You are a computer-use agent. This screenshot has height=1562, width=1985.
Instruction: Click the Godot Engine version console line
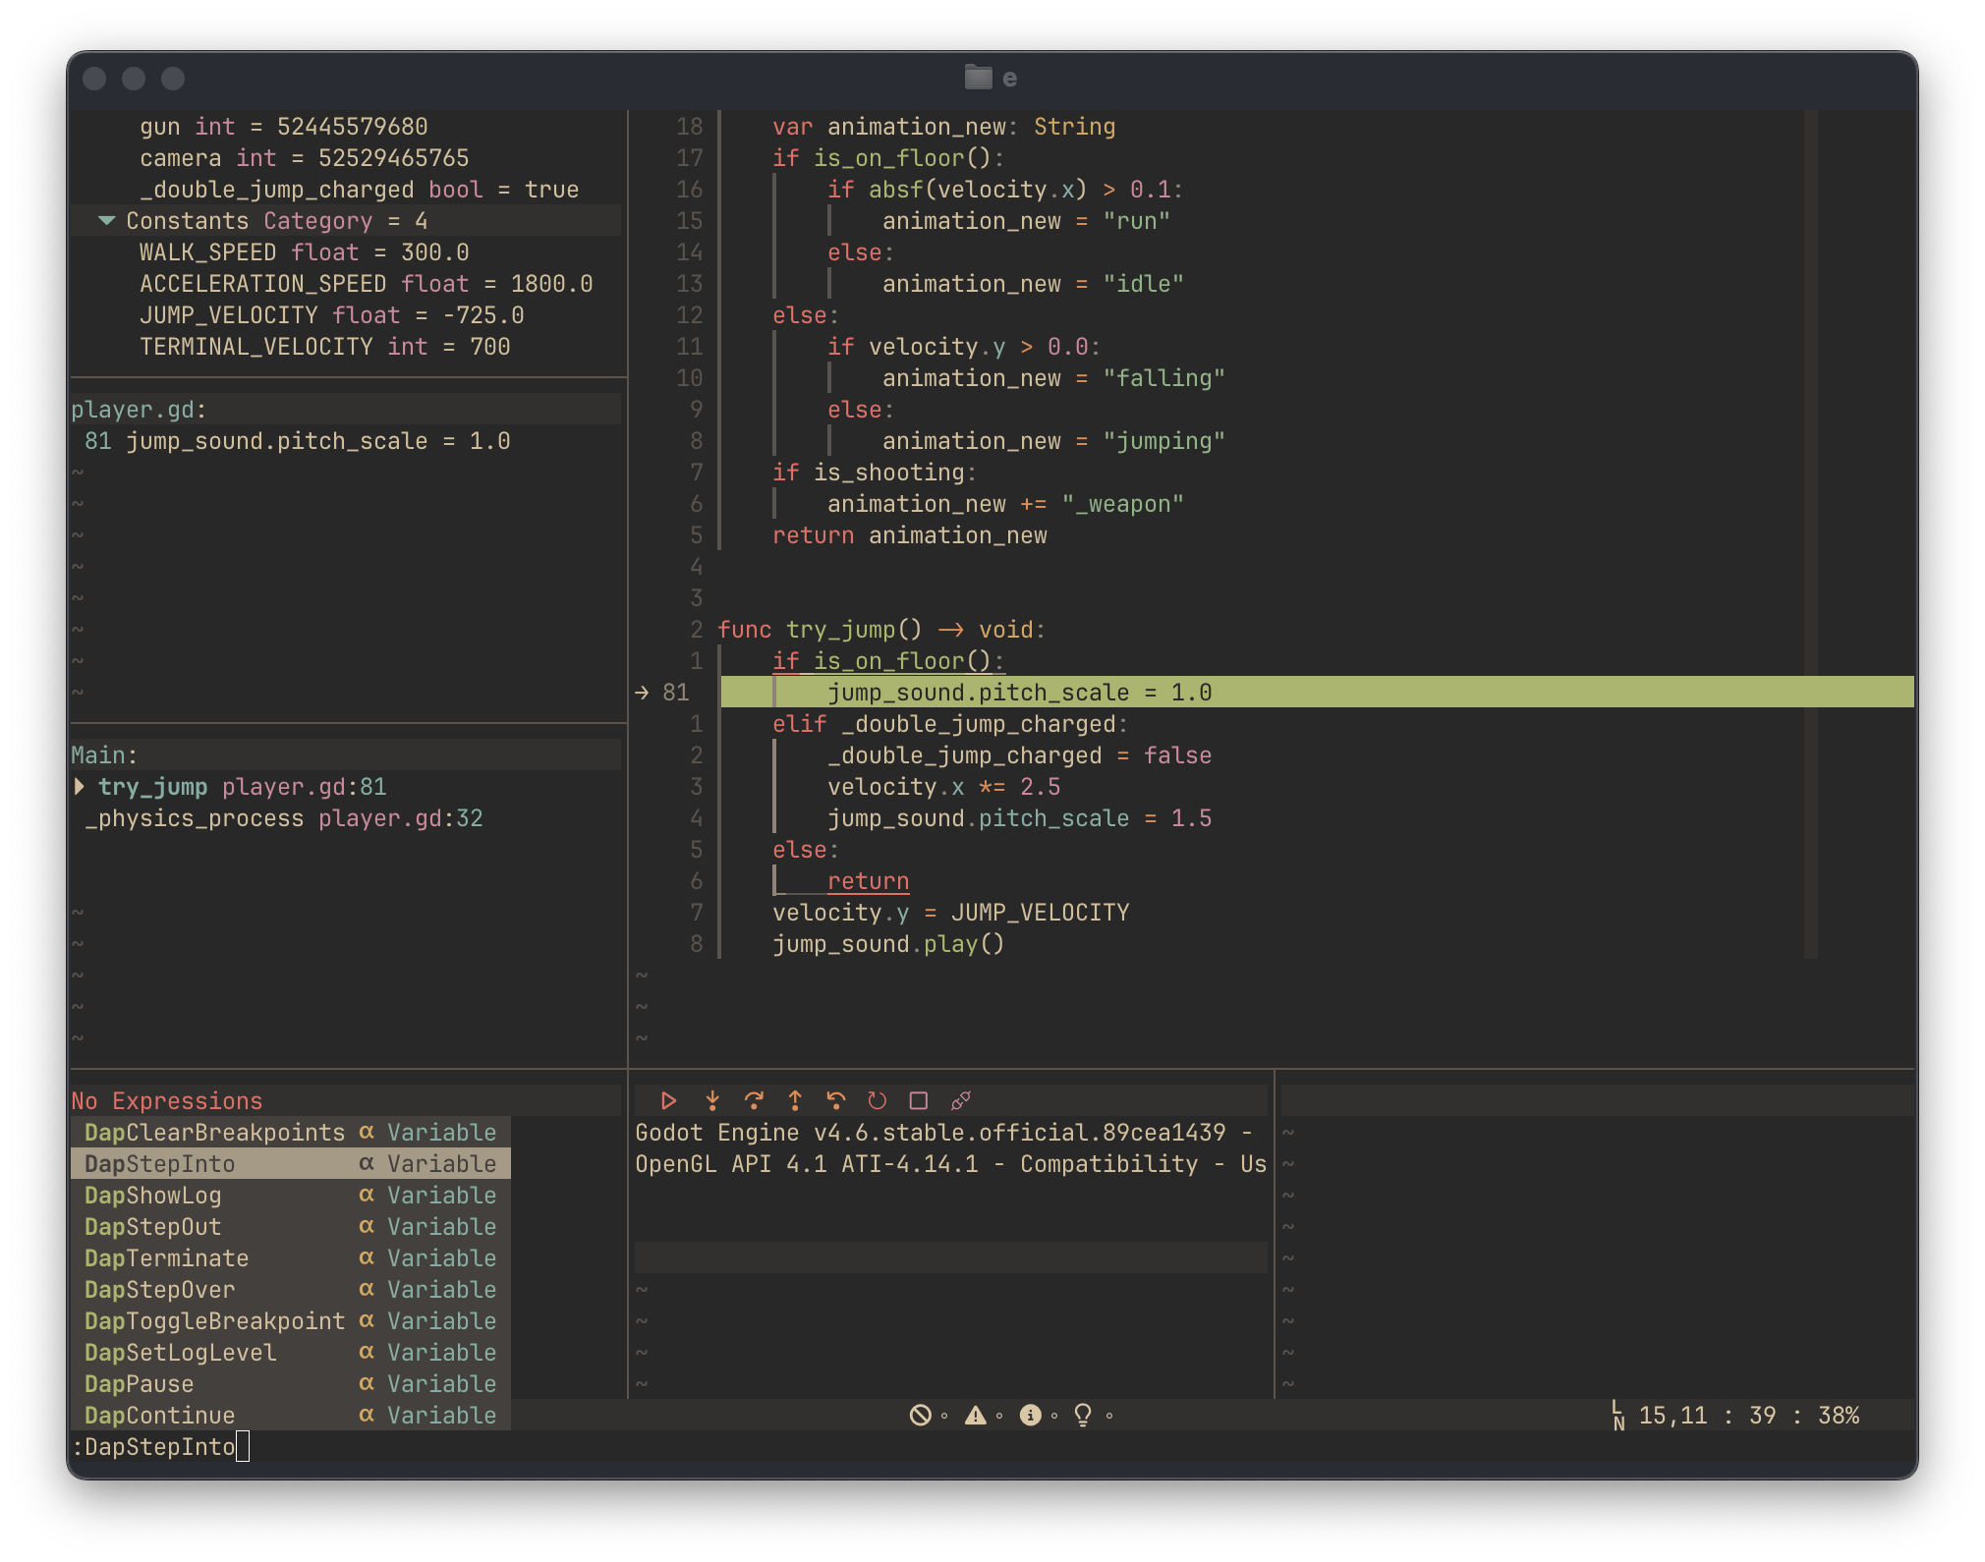click(943, 1132)
